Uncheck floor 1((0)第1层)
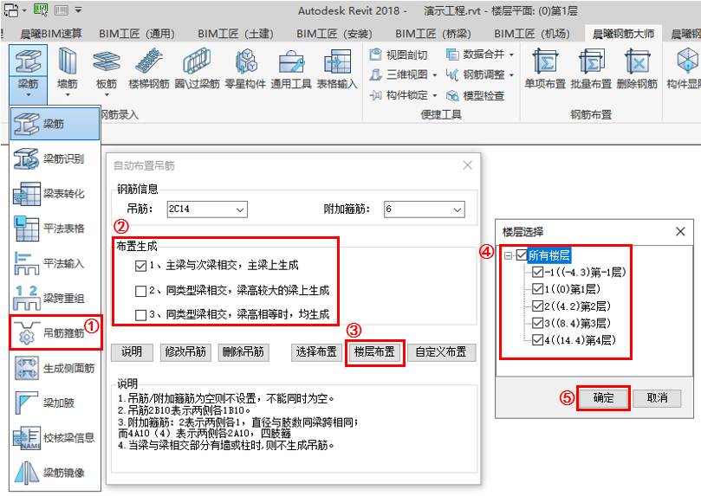Screen dimensions: 701x496 pyautogui.click(x=538, y=289)
